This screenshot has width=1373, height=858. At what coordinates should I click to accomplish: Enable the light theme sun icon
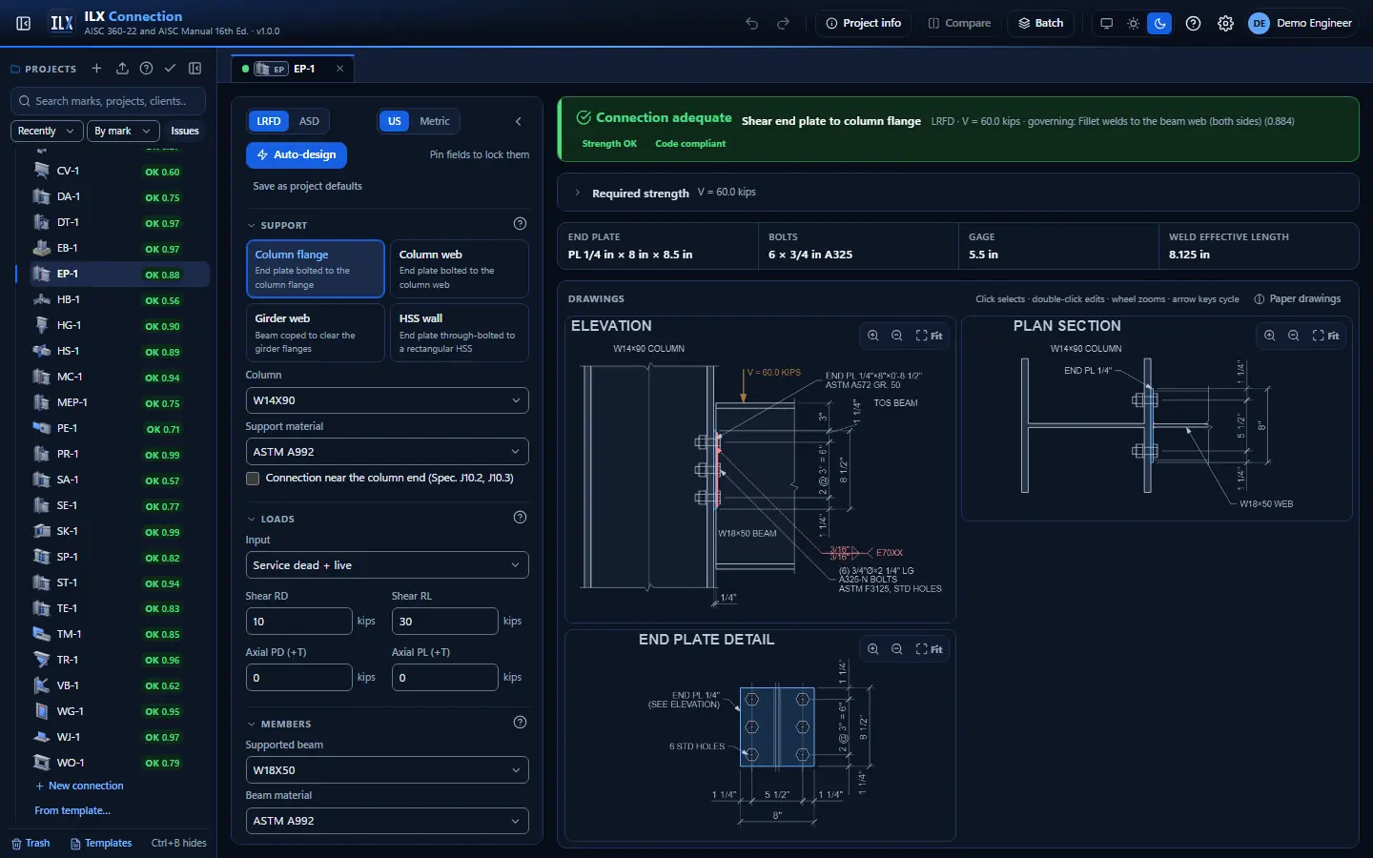coord(1133,23)
